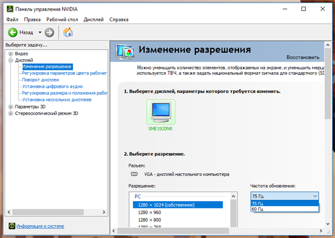
Task: Click the task tree scroll right arrow
Action: (104, 212)
